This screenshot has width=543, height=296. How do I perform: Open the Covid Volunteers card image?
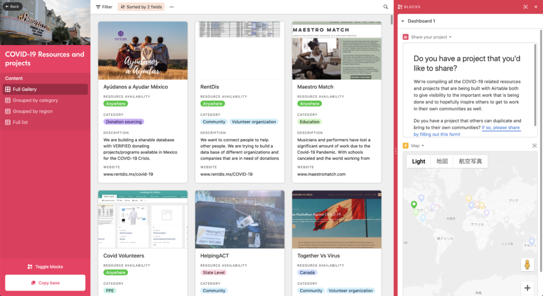click(x=143, y=220)
